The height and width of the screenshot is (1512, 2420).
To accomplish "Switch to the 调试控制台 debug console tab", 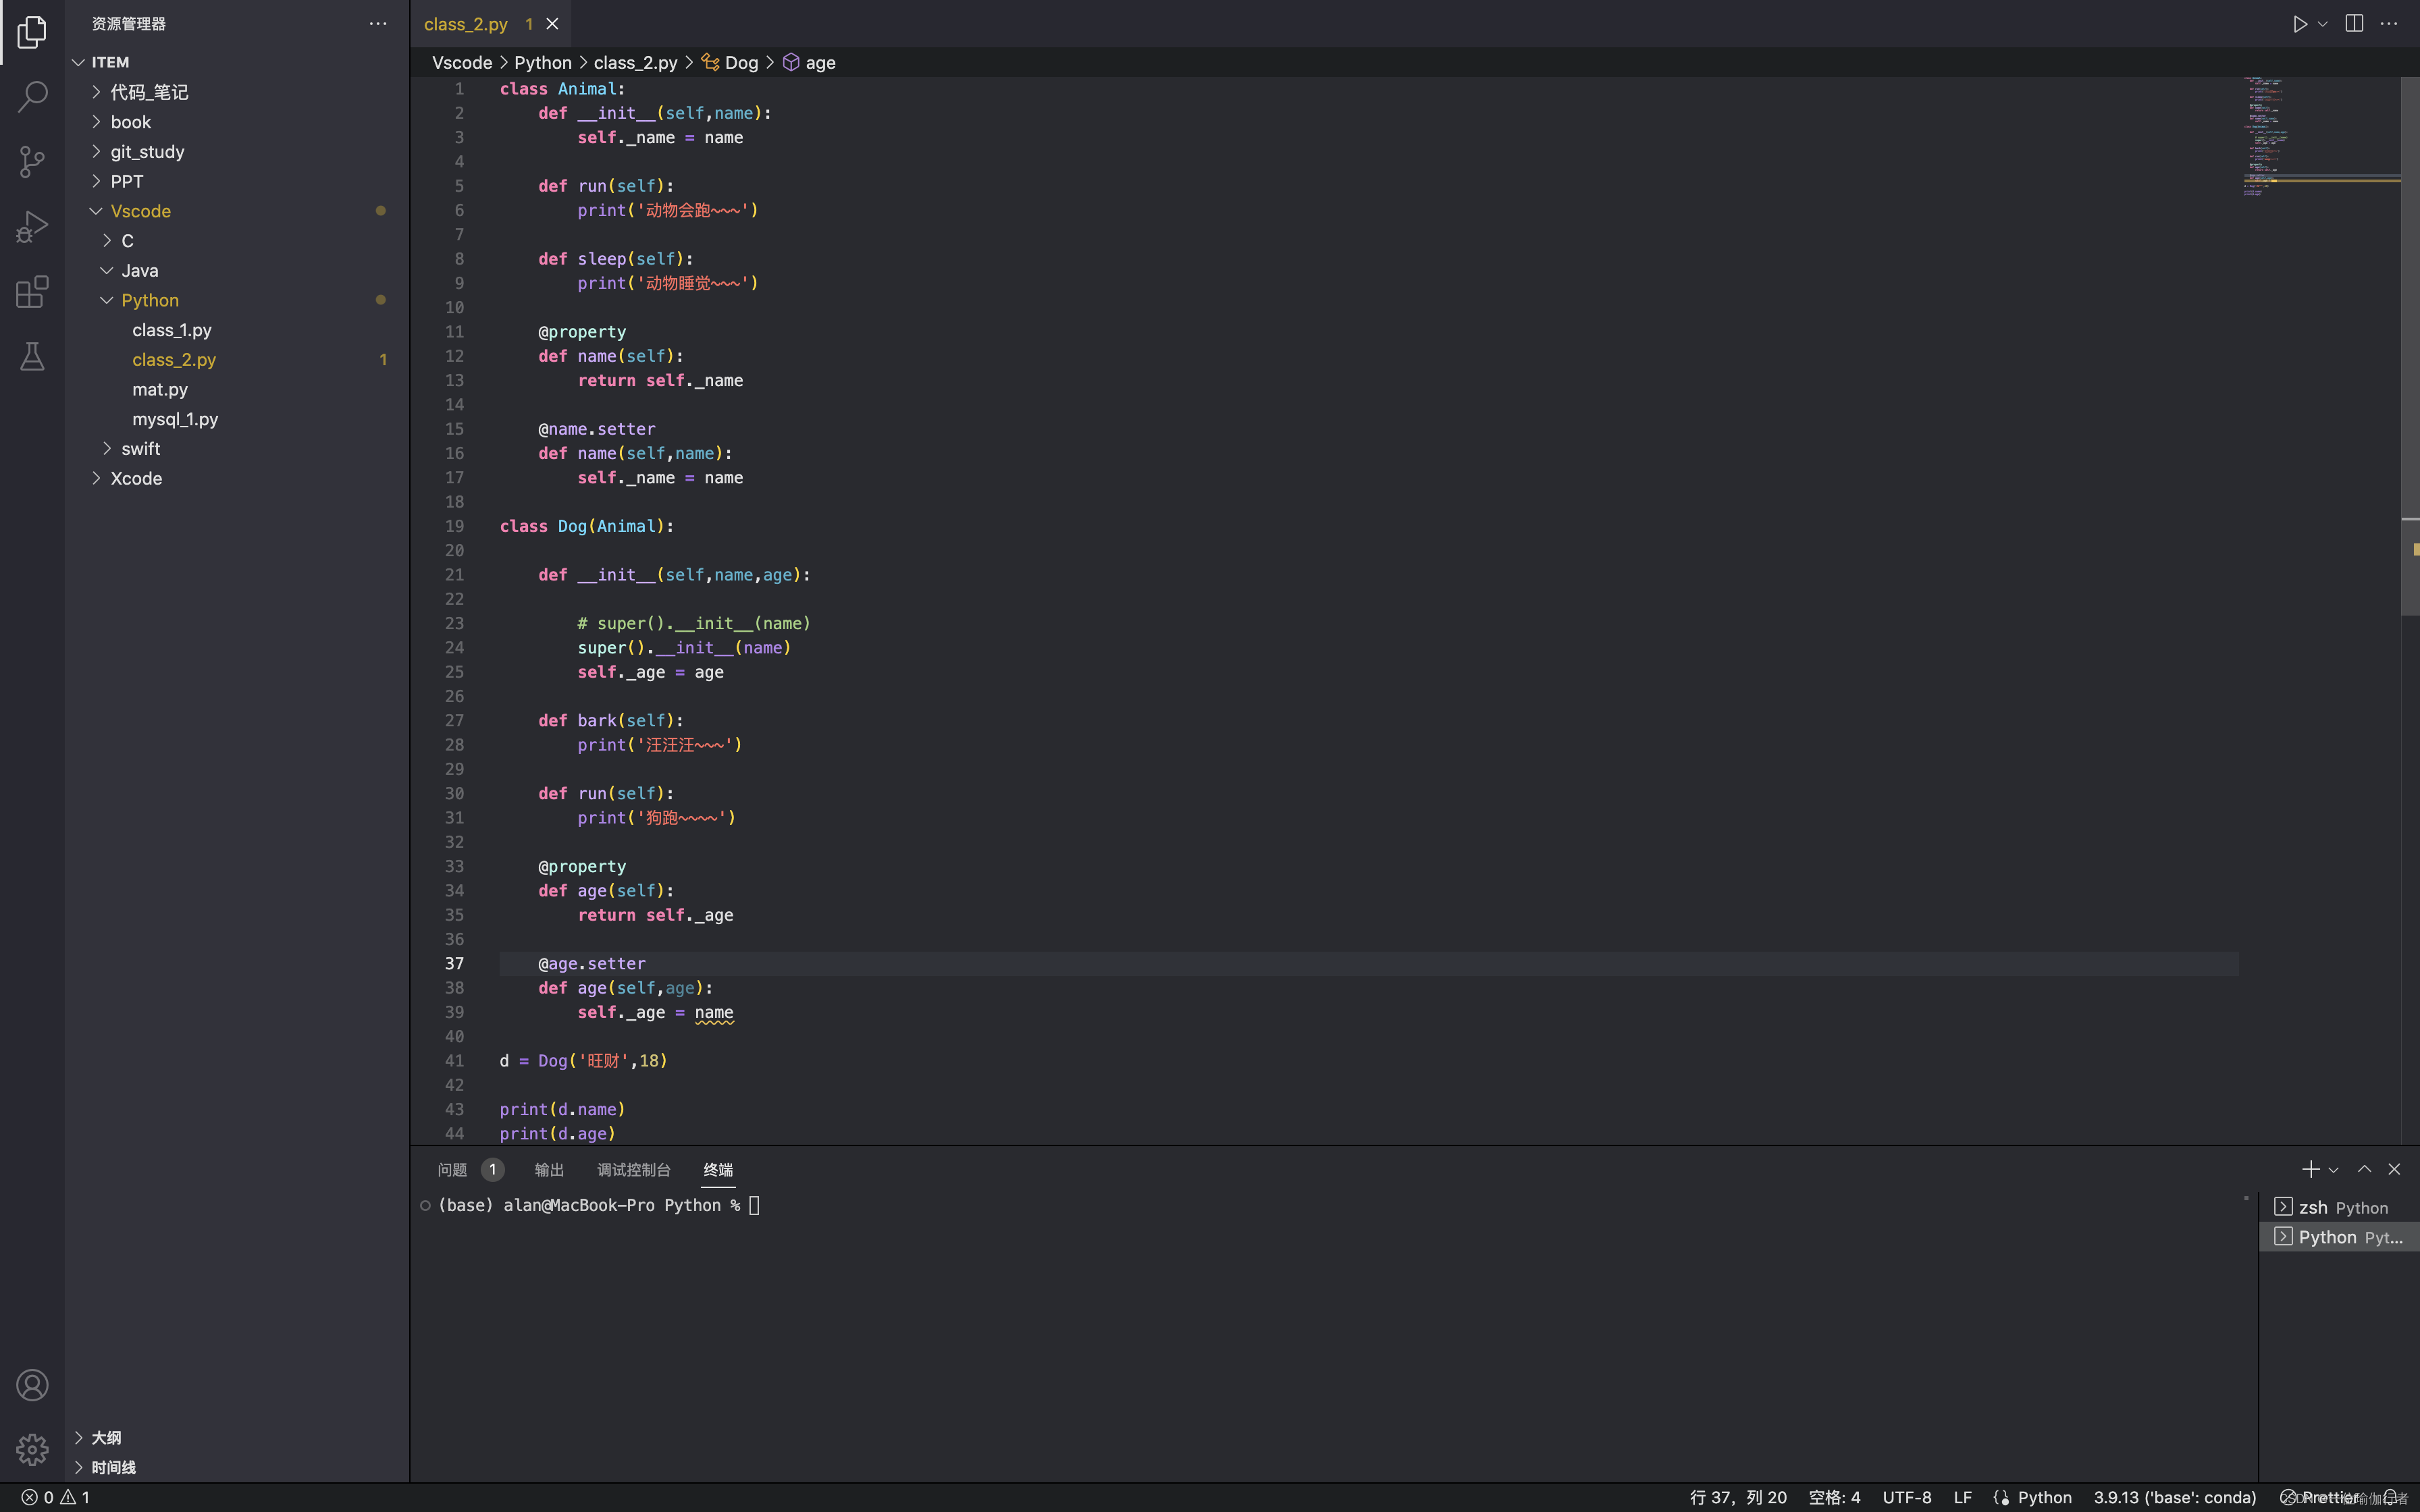I will 634,1169.
